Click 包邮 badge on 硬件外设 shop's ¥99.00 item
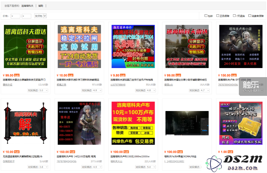 [x=17, y=75]
